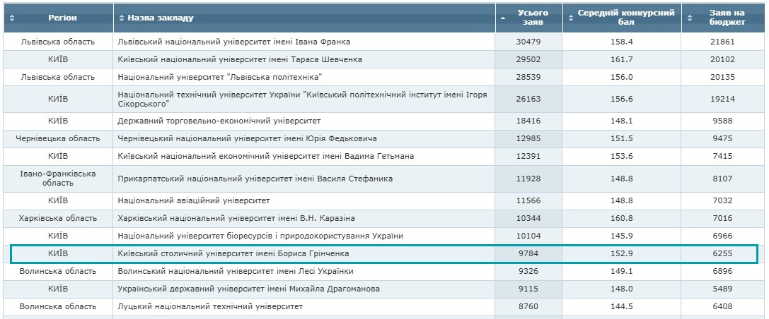The height and width of the screenshot is (319, 769).
Task: Select Харківський національний університет імені В.Н. Каразіна
Action: coord(236,218)
